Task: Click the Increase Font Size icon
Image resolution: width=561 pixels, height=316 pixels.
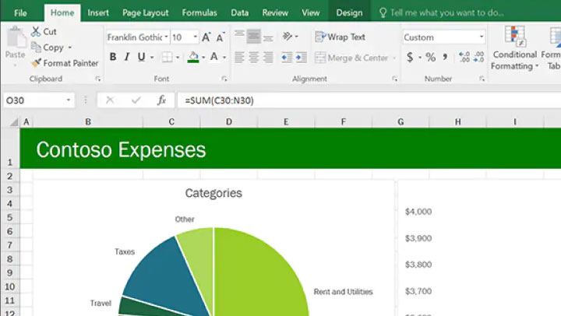Action: coord(206,37)
